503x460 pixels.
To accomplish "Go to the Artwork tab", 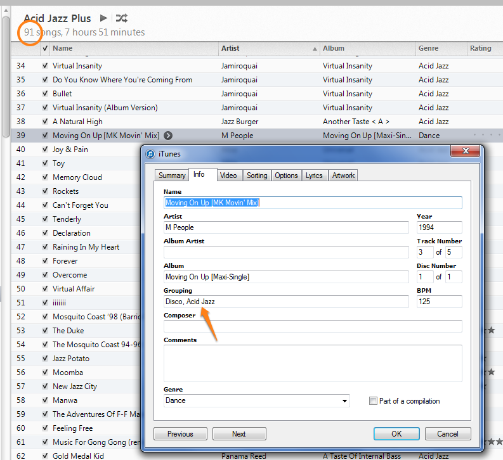I will [343, 176].
